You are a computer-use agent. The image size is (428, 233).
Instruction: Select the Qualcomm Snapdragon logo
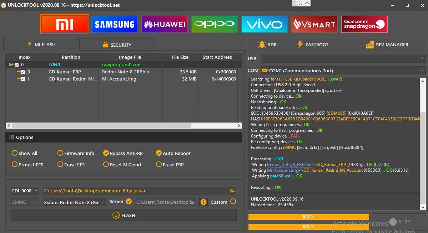pos(364,24)
